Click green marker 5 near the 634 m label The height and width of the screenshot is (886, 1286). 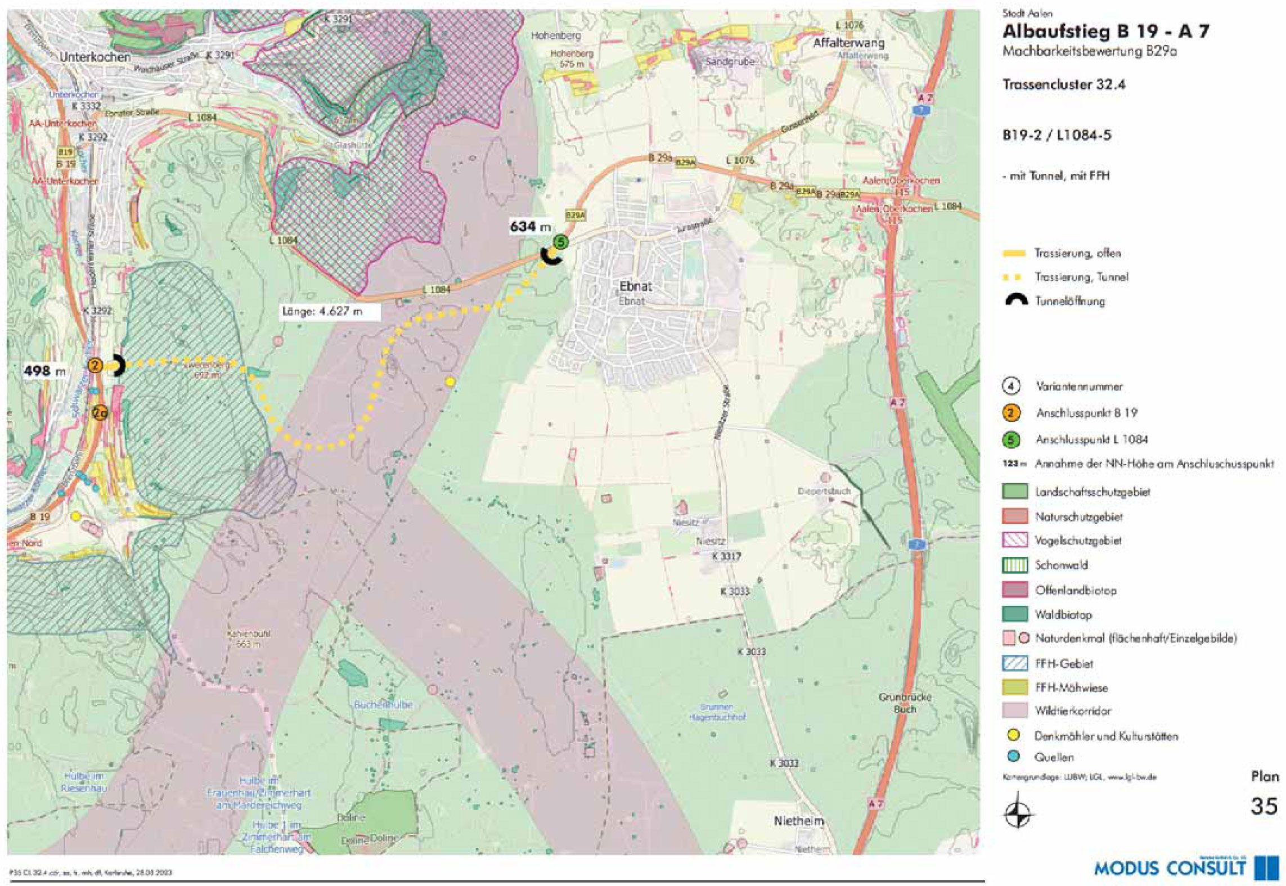tap(560, 242)
